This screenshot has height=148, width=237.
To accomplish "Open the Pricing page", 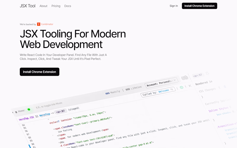I will [x=56, y=6].
